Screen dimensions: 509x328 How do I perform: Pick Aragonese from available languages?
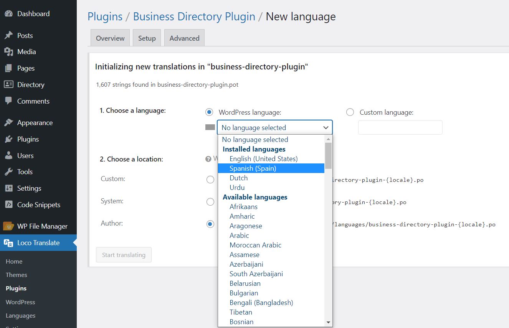pos(271,226)
